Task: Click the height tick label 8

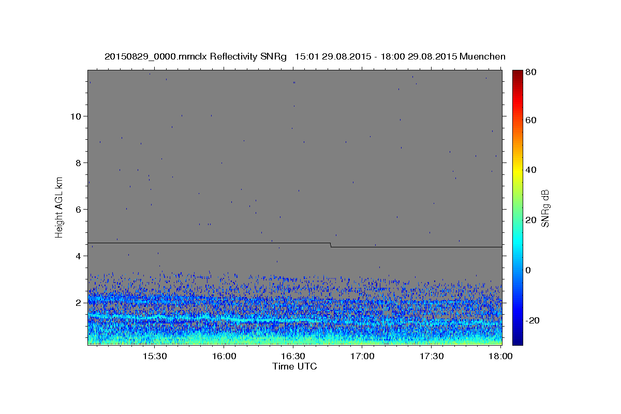Action: coord(77,163)
